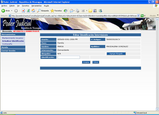Click the Aceptar button
159x115 pixels.
click(86, 62)
